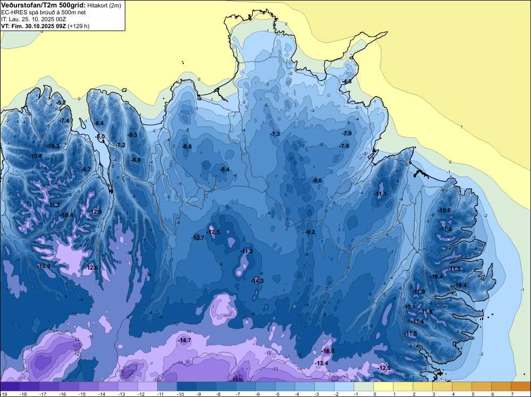Click the lavender legend swatch between -13 and -12
Image resolution: width=531 pixels, height=397 pixels.
click(x=128, y=386)
